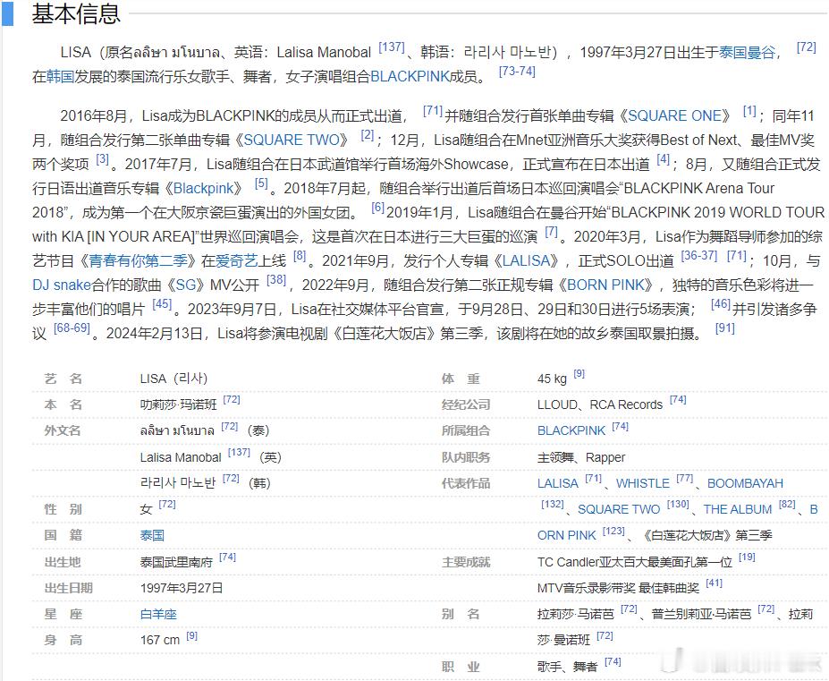Open citation [77] after WHISTLE

click(684, 479)
